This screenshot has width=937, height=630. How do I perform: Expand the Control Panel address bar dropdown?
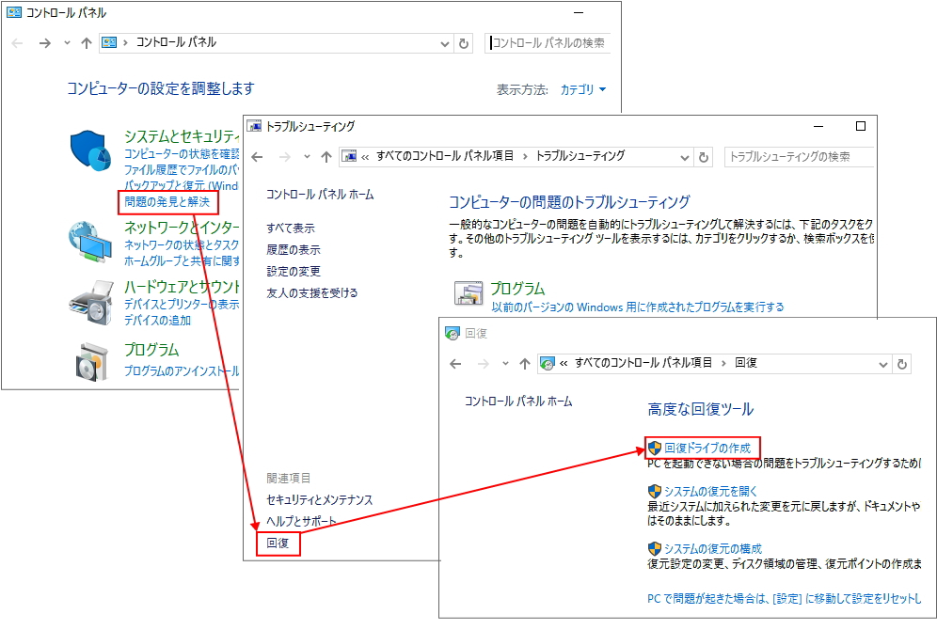[445, 43]
